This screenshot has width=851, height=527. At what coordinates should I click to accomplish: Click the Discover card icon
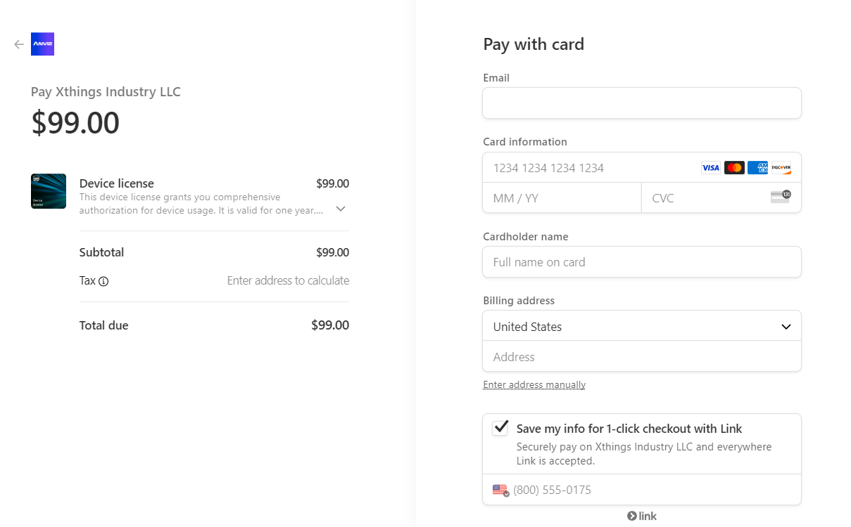781,168
